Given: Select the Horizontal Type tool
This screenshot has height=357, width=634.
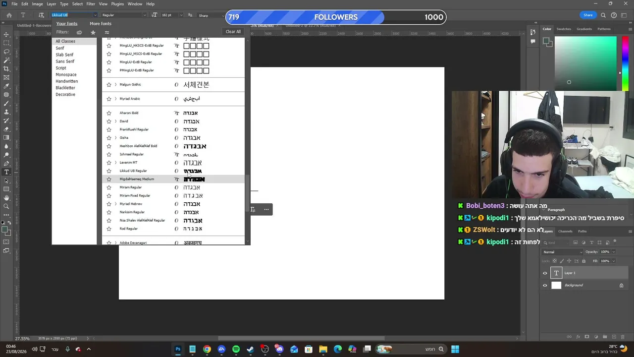Looking at the screenshot, I should point(6,172).
